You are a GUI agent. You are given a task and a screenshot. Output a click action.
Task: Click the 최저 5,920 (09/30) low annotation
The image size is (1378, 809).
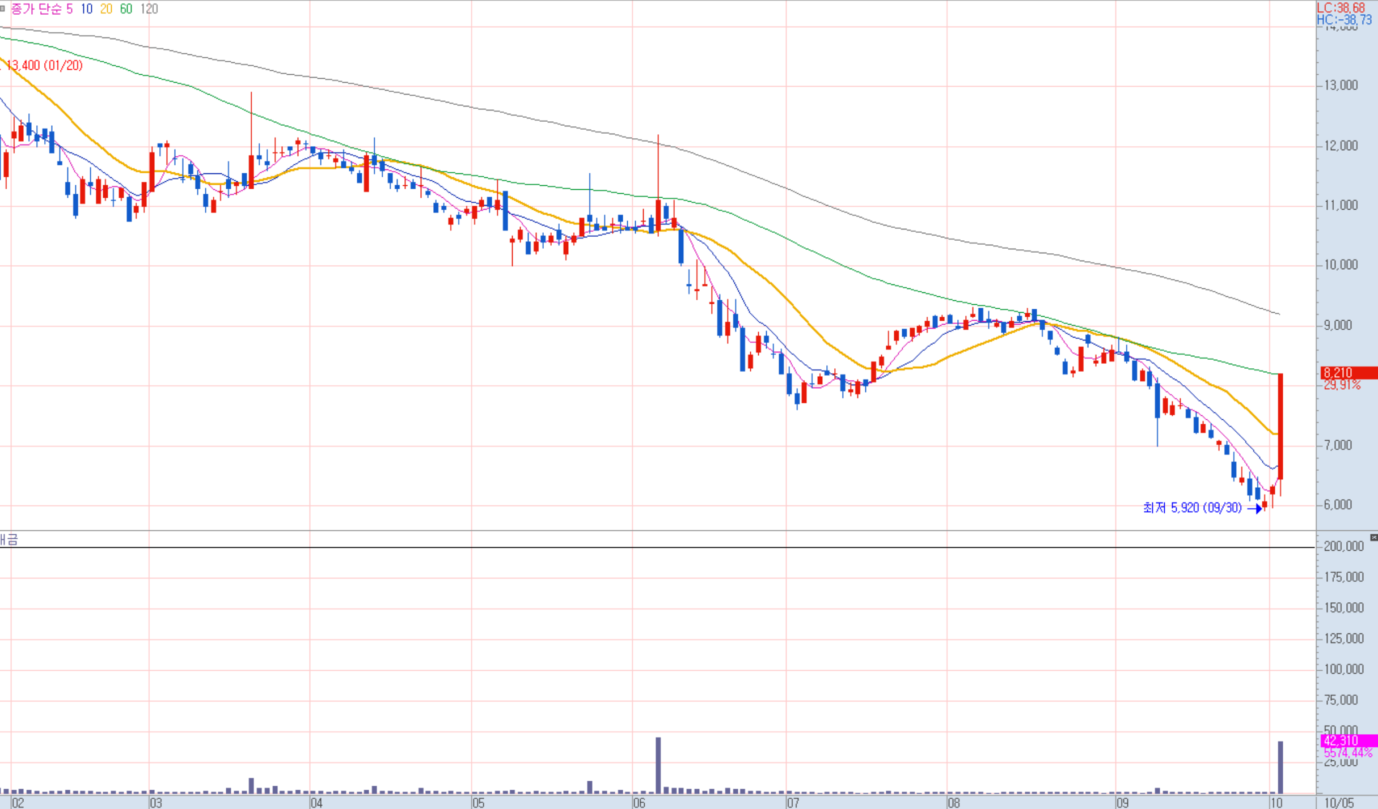pos(1192,508)
